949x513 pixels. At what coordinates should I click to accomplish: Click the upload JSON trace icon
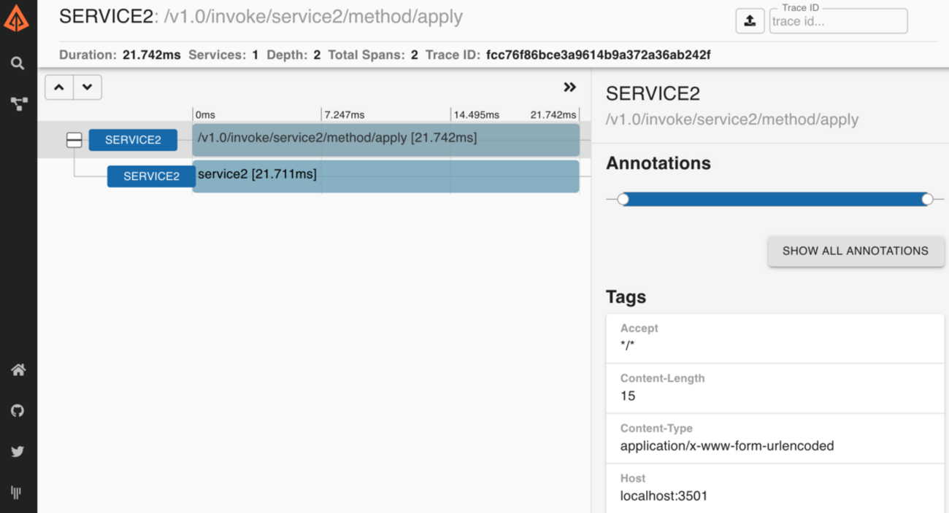(750, 21)
